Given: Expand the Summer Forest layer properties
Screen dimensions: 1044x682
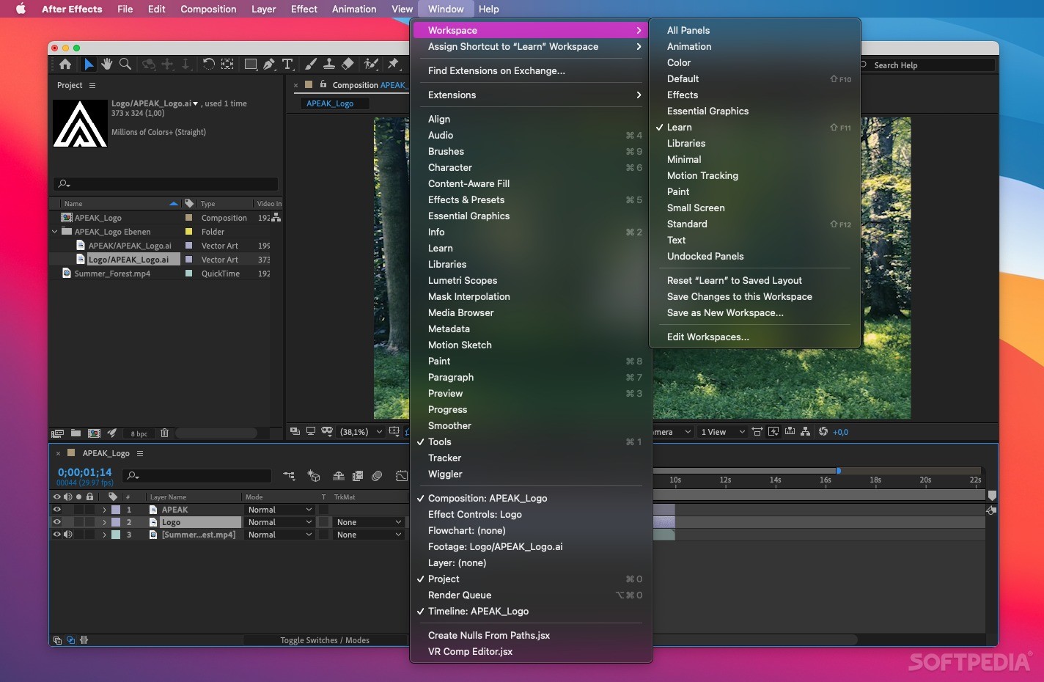Looking at the screenshot, I should (x=104, y=535).
